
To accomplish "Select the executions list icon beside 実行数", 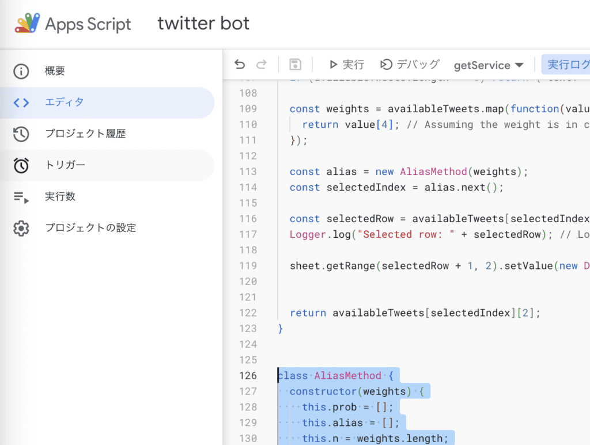I will (21, 196).
